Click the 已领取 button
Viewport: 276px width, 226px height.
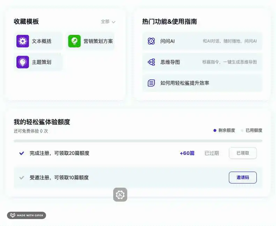[x=243, y=153]
